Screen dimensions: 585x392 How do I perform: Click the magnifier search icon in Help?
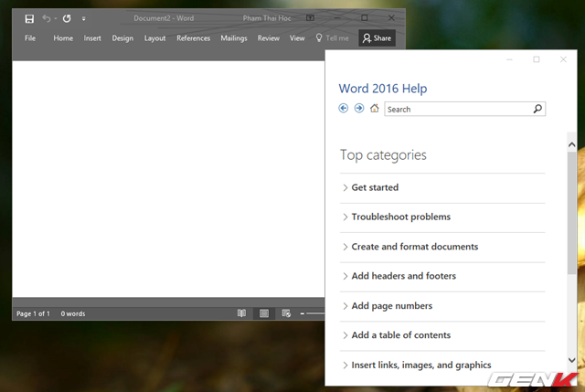tap(537, 109)
